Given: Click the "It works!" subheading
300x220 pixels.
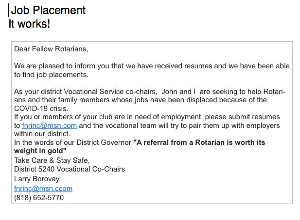Looking at the screenshot, I should coord(29,24).
